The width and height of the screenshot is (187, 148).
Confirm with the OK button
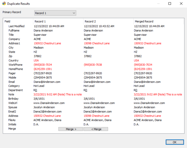pos(175,142)
